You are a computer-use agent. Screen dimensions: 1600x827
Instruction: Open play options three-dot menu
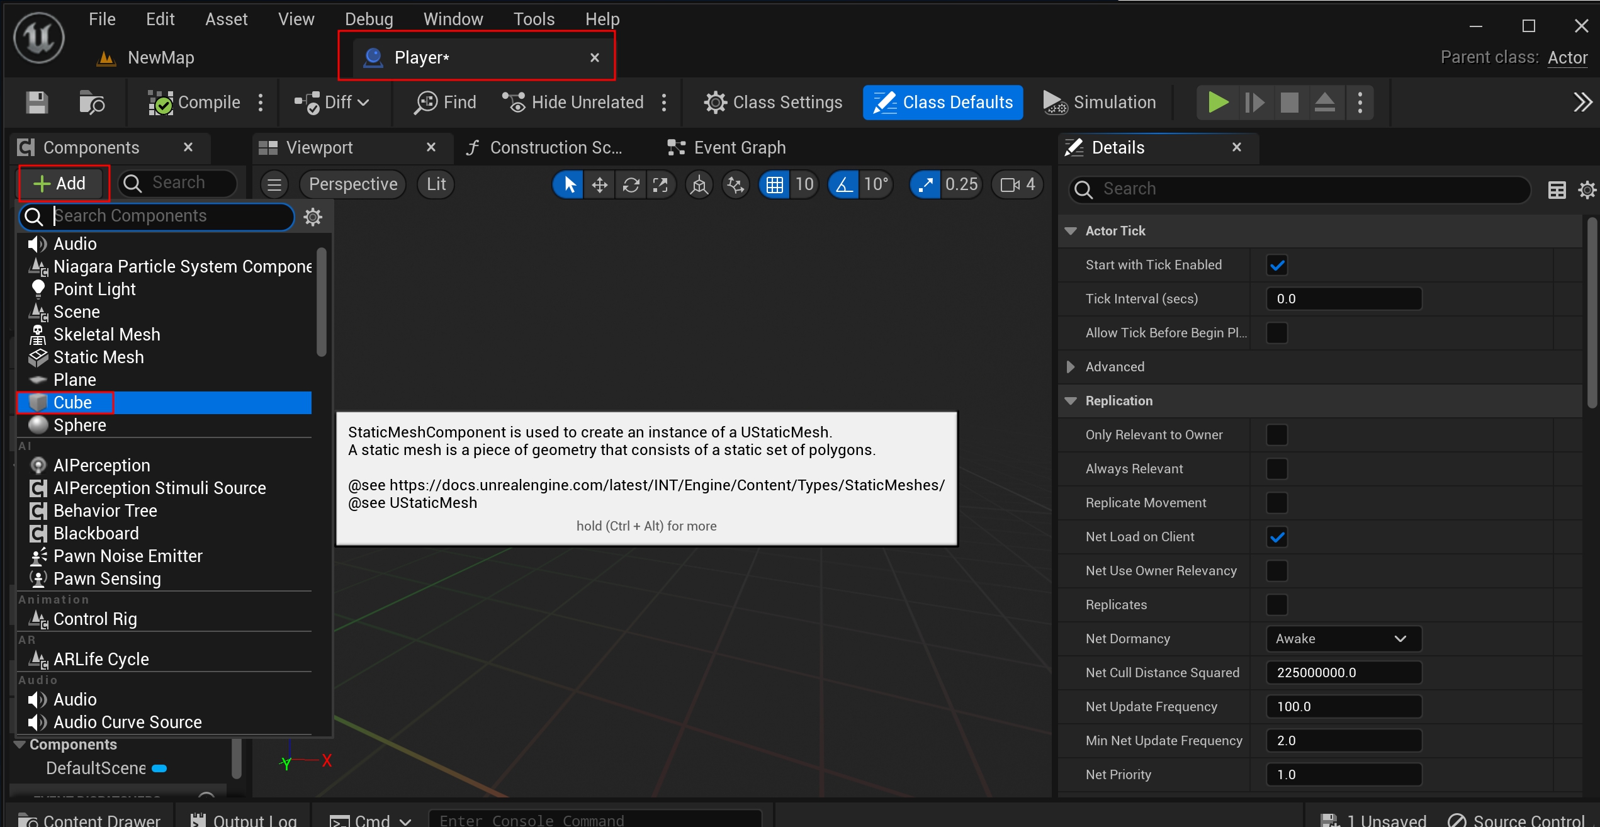point(1360,102)
